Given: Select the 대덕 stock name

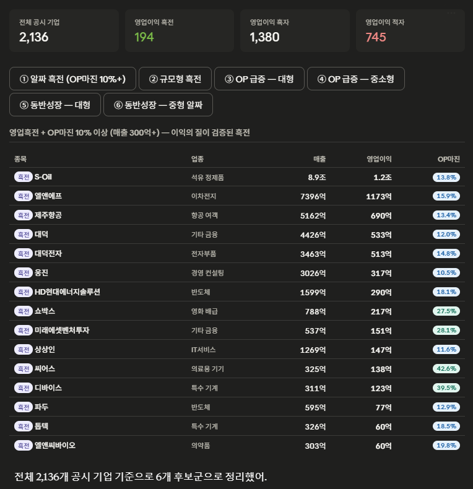Looking at the screenshot, I should coord(41,234).
